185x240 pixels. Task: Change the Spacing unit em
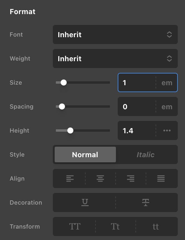coord(167,106)
